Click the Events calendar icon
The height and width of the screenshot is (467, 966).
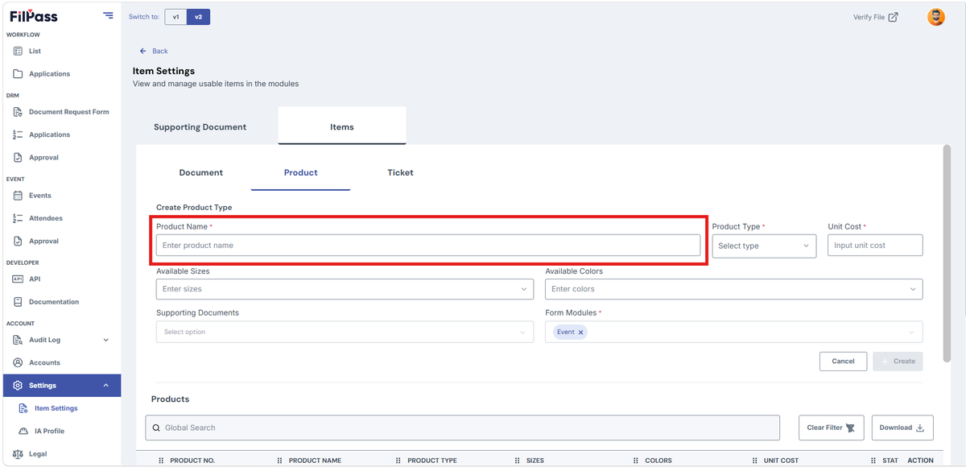pos(18,196)
